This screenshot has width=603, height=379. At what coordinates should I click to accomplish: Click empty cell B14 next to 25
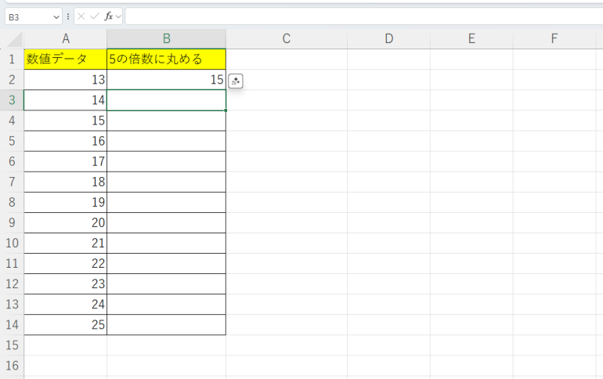point(166,325)
